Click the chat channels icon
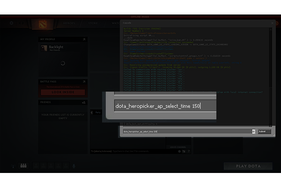 point(184,151)
